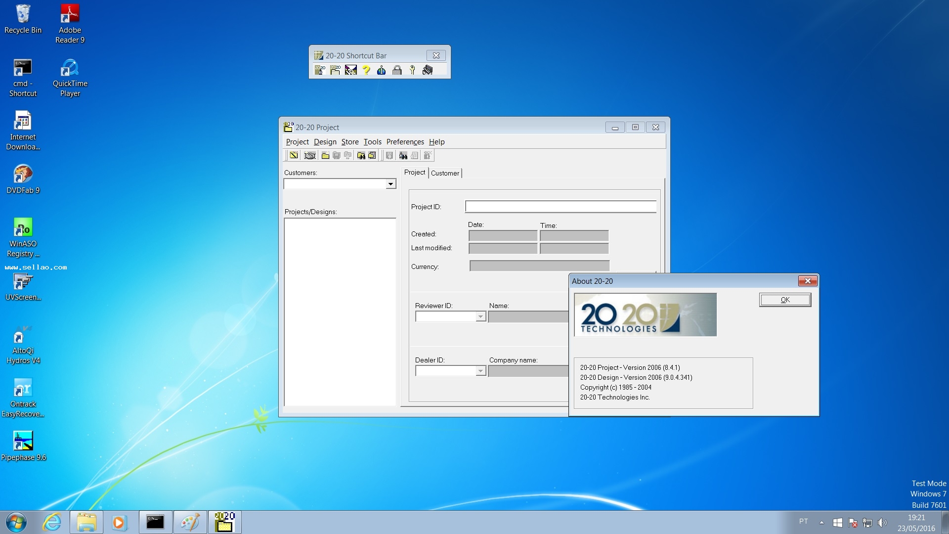Click the PT language indicator
The image size is (949, 534).
[x=804, y=521]
